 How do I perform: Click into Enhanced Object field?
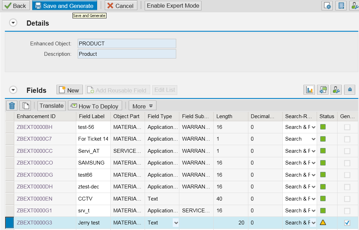[x=127, y=43]
